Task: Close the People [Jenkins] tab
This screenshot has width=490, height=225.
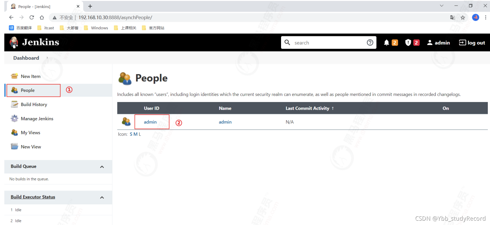Action: pos(78,6)
